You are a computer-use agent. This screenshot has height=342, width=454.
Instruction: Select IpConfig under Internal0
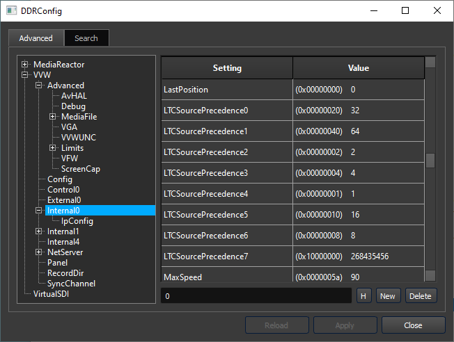click(x=77, y=221)
